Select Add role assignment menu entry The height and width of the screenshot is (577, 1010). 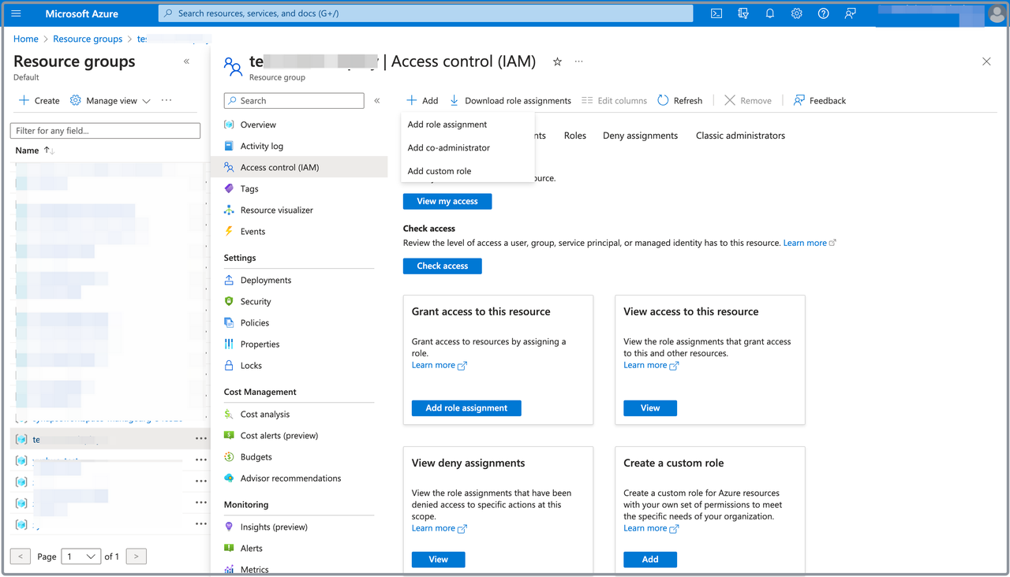tap(447, 125)
